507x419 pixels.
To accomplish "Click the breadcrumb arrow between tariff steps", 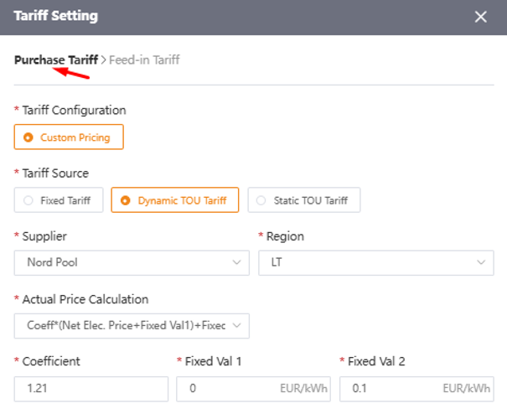I will coord(103,60).
